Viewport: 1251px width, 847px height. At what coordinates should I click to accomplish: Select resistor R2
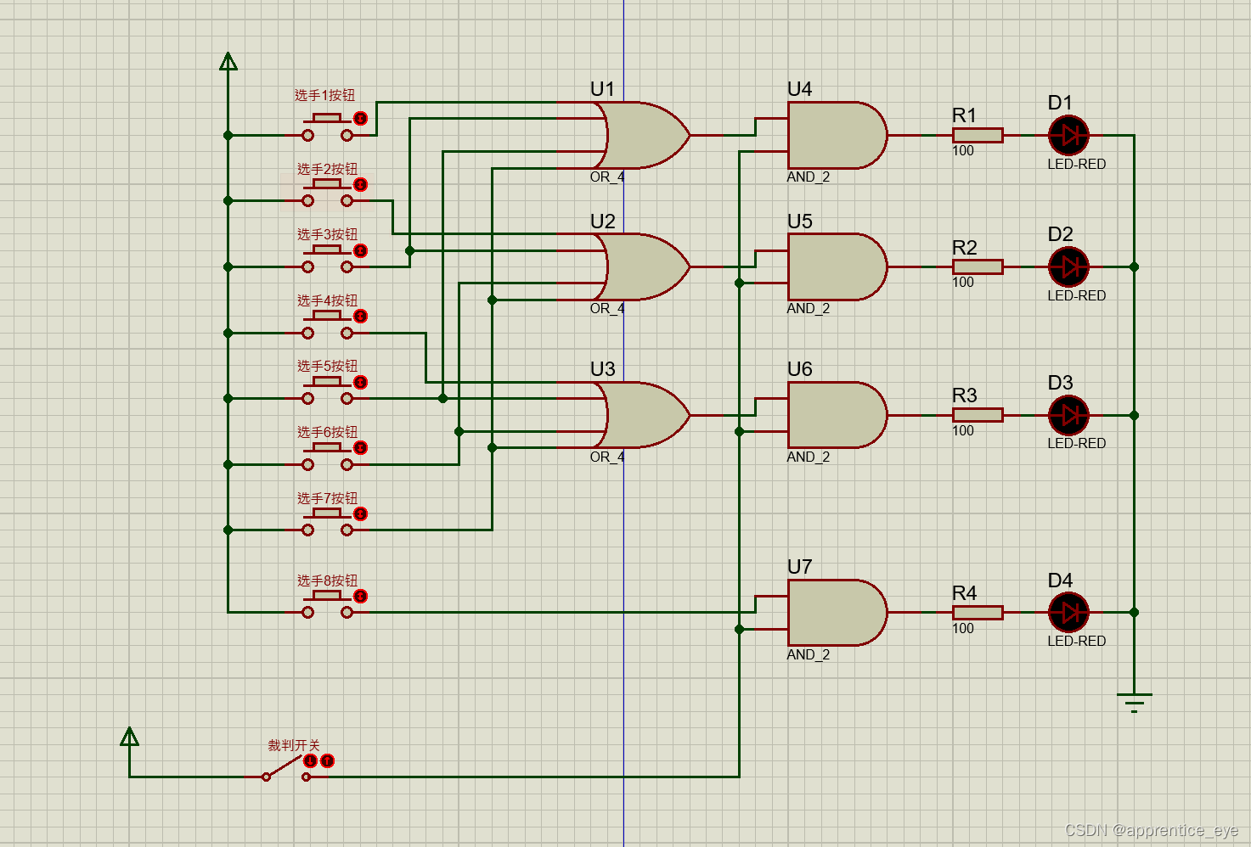pyautogui.click(x=978, y=266)
